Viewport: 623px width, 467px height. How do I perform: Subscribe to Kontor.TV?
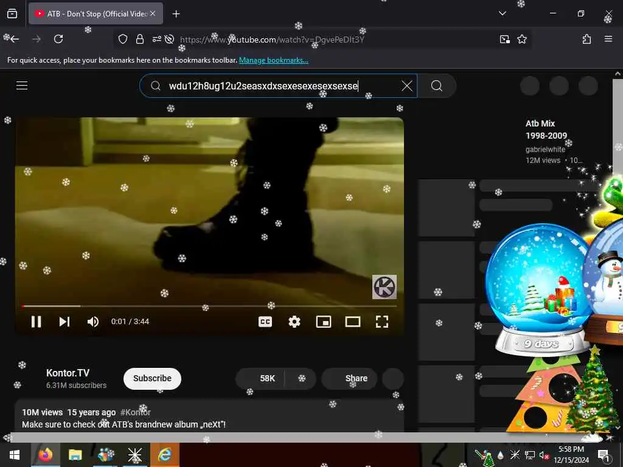152,378
